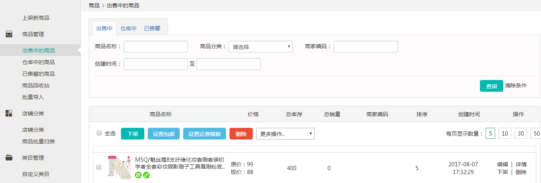Image resolution: width=541 pixels, height=183 pixels.
Task: Open the 商品分类 请选择 dropdown
Action: point(261,47)
